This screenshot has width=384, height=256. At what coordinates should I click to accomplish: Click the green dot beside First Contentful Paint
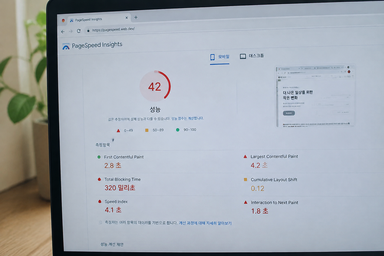tap(99, 157)
